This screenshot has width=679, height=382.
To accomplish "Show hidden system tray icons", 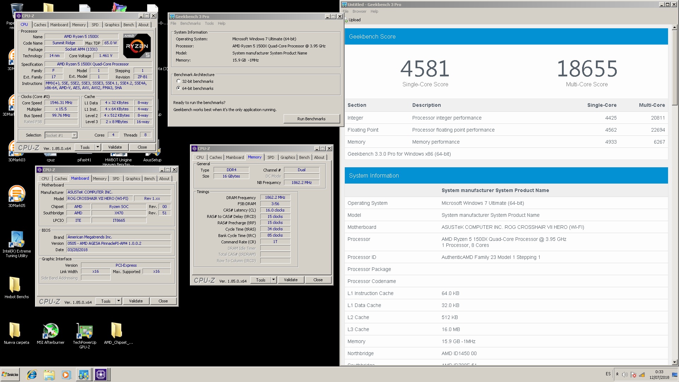I will [x=617, y=375].
